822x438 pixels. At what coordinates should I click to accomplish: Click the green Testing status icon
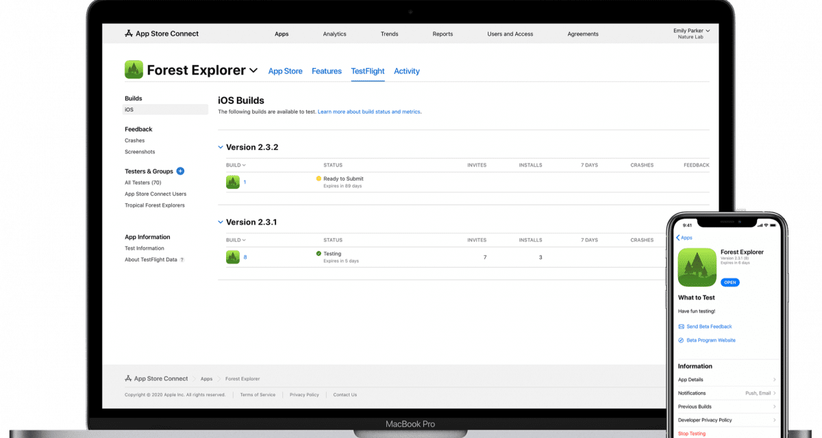pyautogui.click(x=319, y=254)
